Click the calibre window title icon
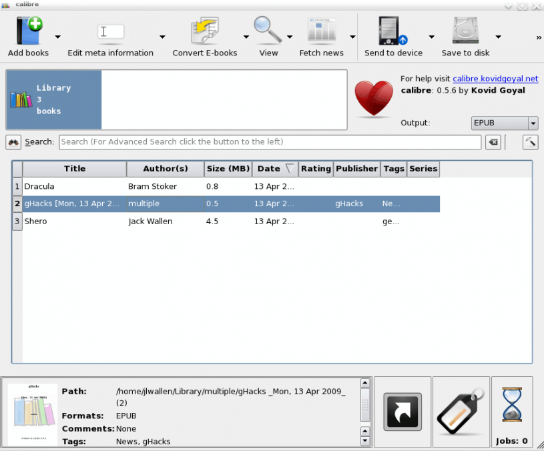The width and height of the screenshot is (544, 451). click(x=5, y=5)
